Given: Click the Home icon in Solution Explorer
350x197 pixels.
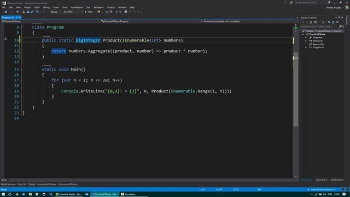Looking at the screenshot, I should 311,22.
